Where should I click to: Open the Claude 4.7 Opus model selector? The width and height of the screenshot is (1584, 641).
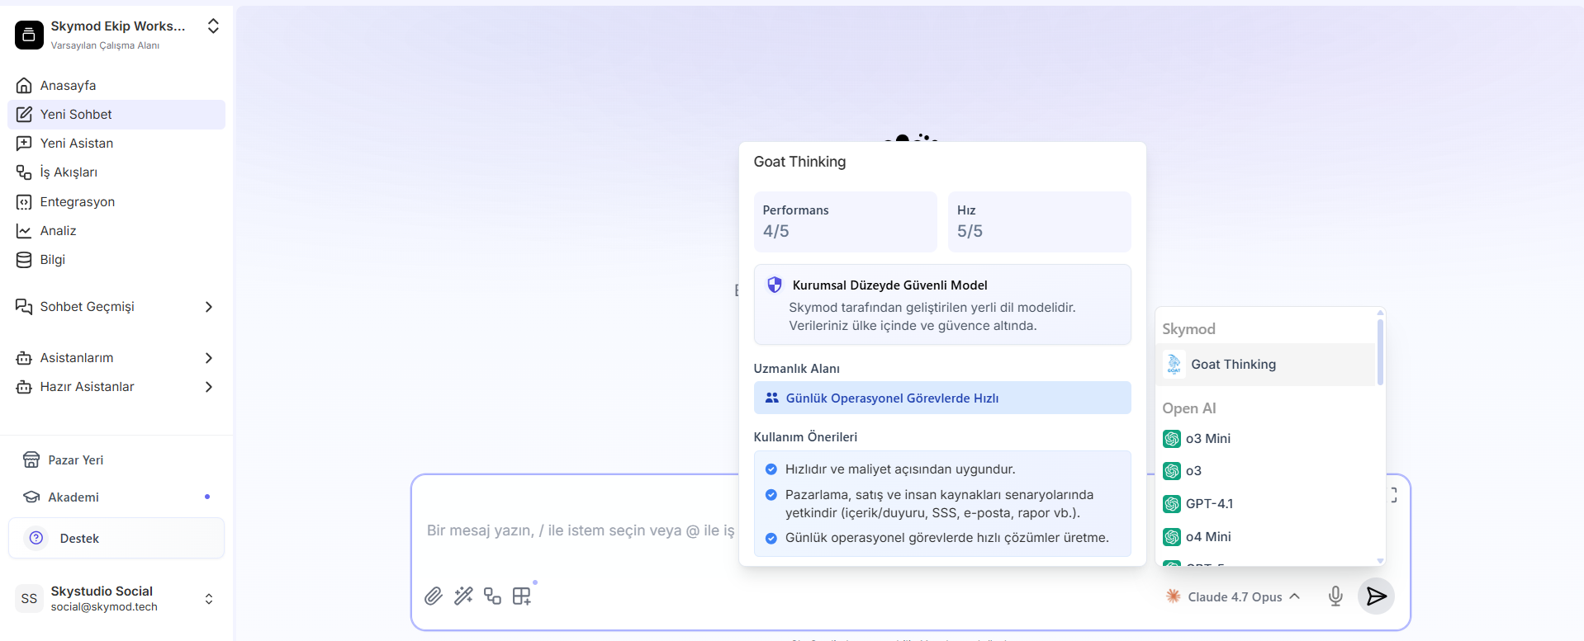[x=1233, y=596]
